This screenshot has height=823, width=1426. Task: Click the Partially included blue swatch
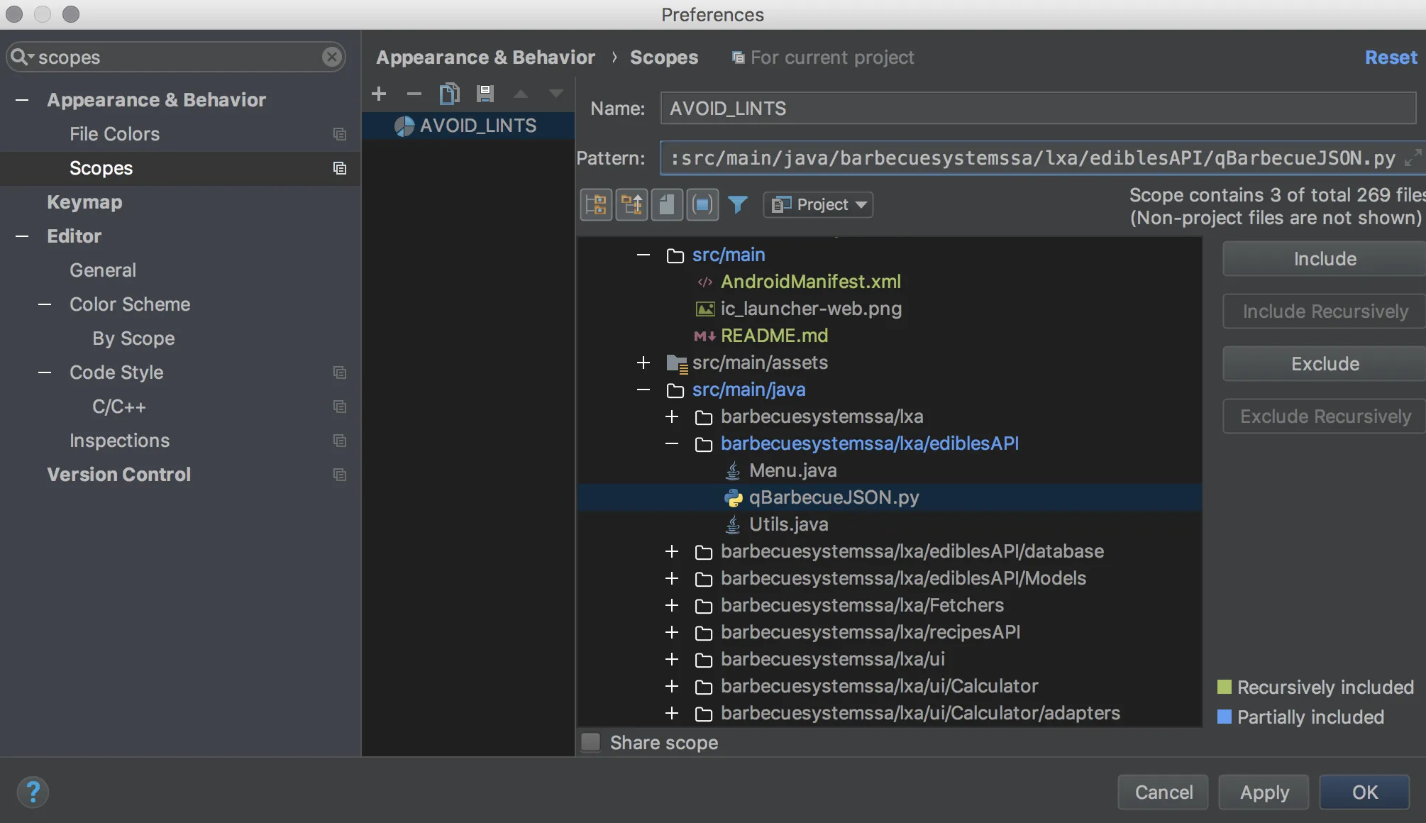click(x=1224, y=717)
